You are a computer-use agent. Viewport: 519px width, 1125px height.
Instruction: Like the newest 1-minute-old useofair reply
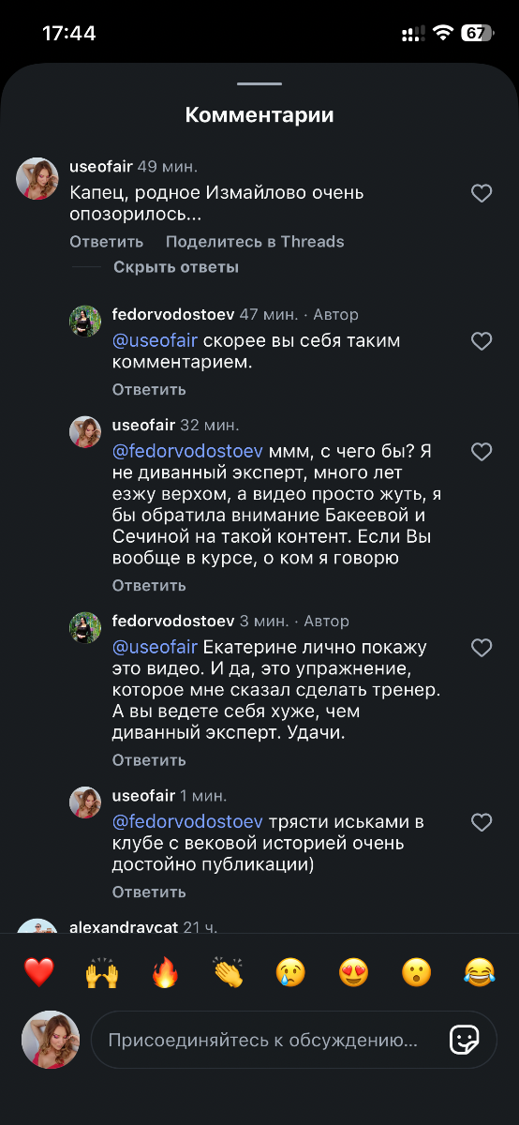(x=481, y=822)
